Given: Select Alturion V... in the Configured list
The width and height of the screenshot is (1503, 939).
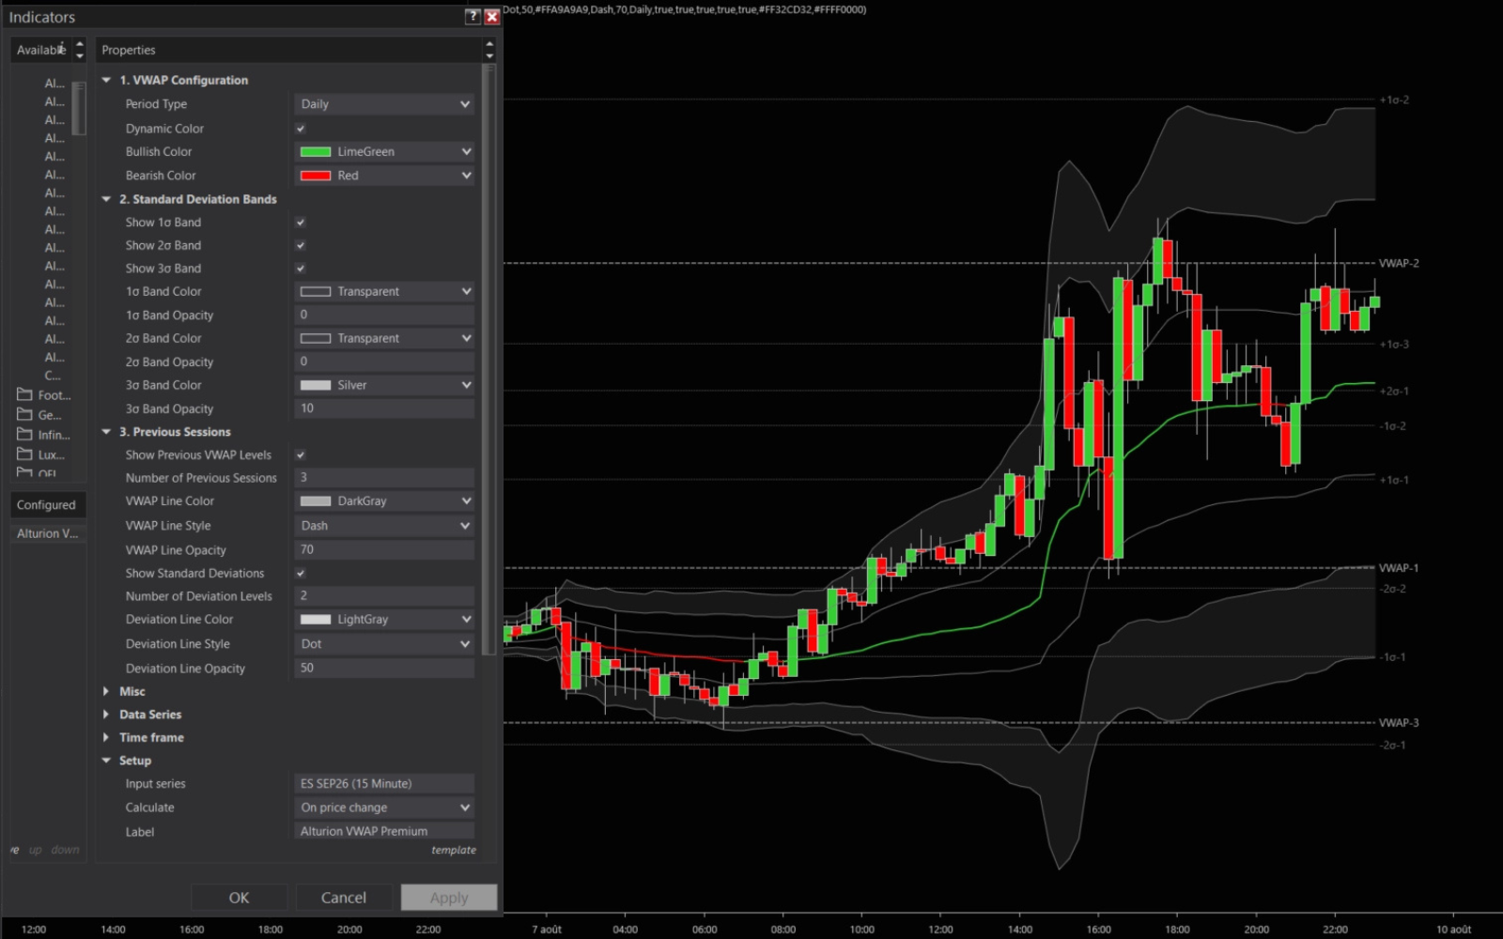Looking at the screenshot, I should pos(47,533).
